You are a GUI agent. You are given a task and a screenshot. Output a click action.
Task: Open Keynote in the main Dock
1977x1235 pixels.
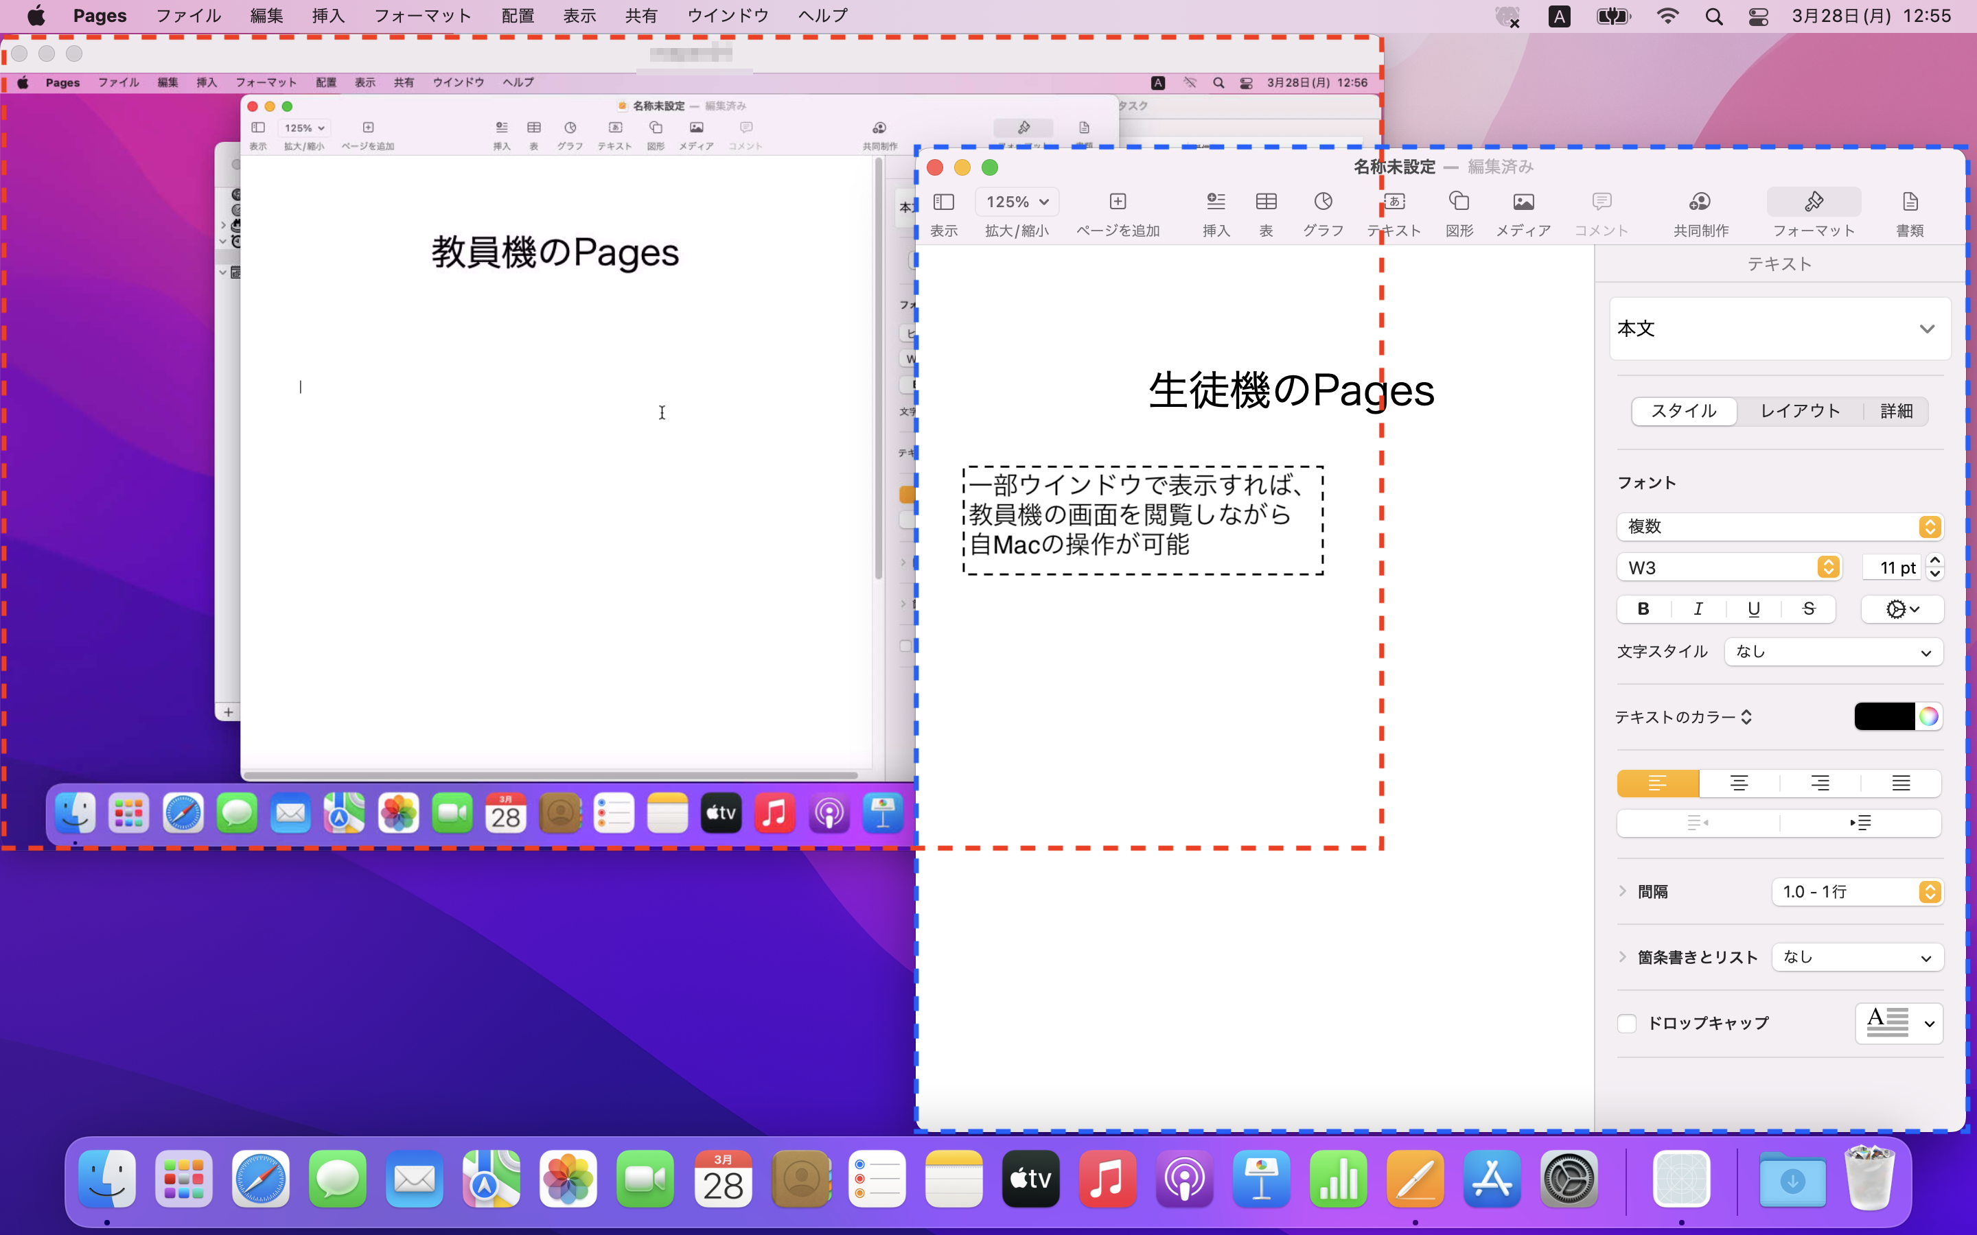coord(1261,1179)
